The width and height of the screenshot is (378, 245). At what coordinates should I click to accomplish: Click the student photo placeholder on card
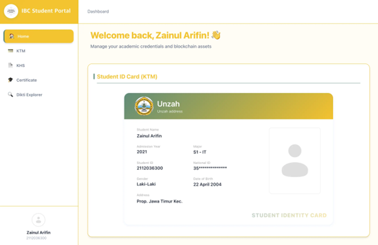point(294,160)
